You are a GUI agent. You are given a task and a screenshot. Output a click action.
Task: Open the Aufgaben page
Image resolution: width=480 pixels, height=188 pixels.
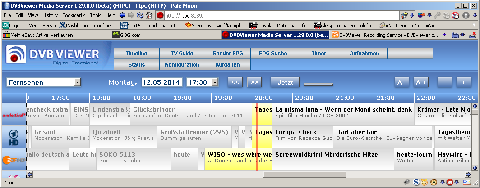[x=228, y=65]
